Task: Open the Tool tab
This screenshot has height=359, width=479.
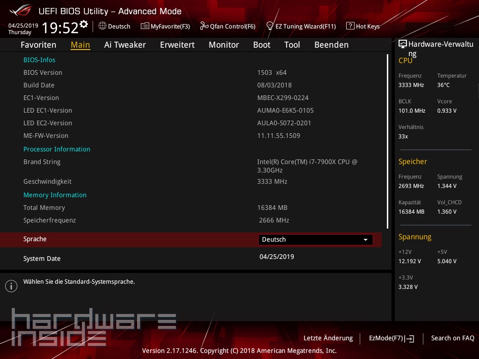Action: [x=292, y=45]
